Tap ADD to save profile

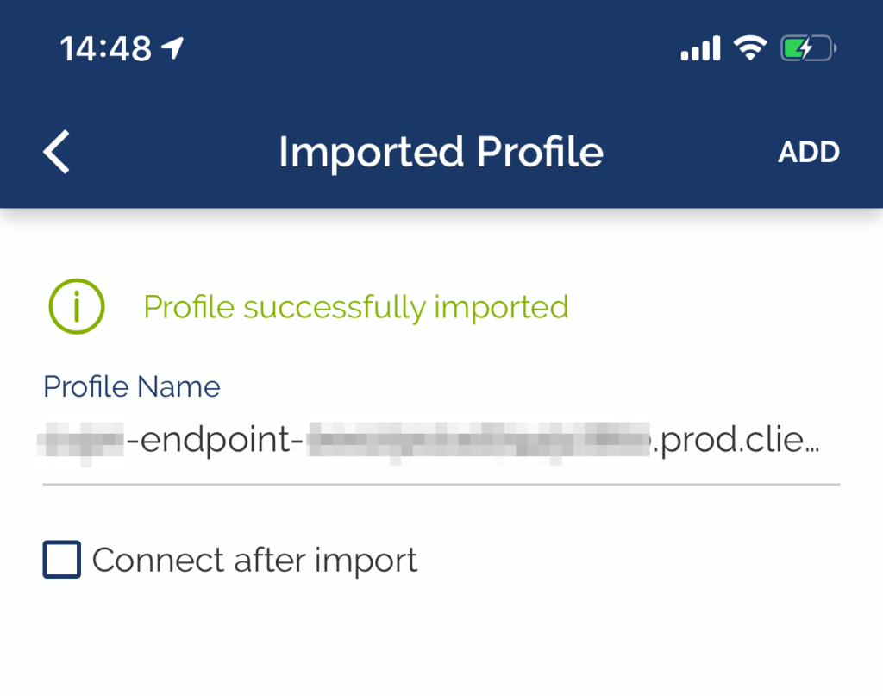click(x=809, y=152)
